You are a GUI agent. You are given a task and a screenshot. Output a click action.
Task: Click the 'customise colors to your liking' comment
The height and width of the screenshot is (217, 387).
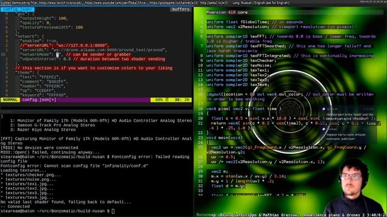coord(94,68)
